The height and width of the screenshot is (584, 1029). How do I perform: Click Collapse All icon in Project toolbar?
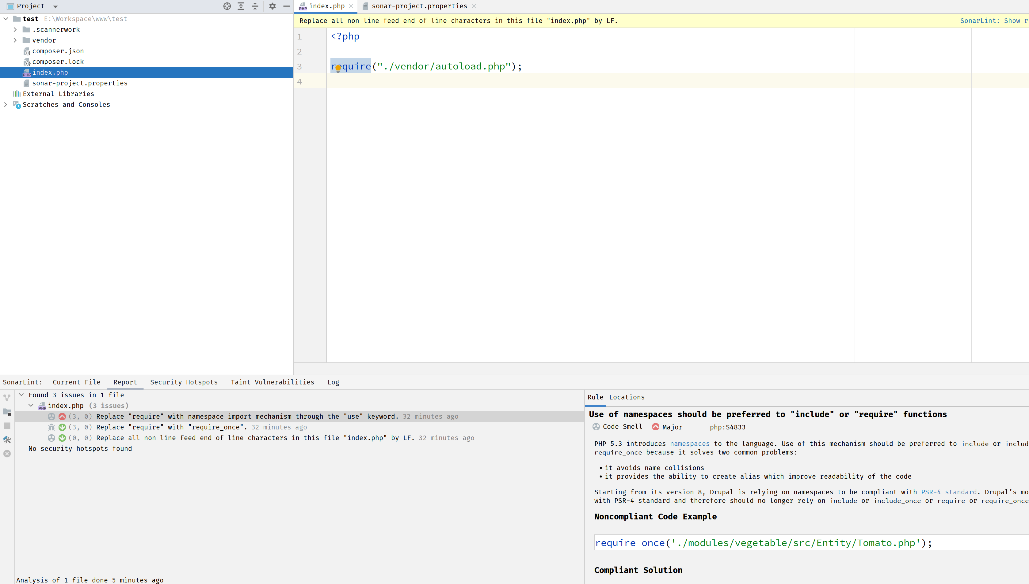tap(255, 6)
